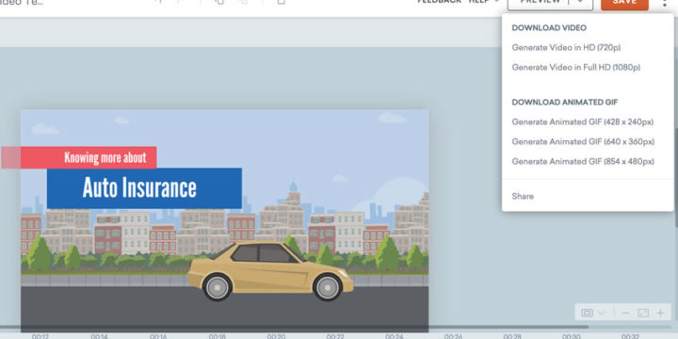678x339 pixels.
Task: Click the vertical scrollbar at right edge
Action: [x=676, y=177]
